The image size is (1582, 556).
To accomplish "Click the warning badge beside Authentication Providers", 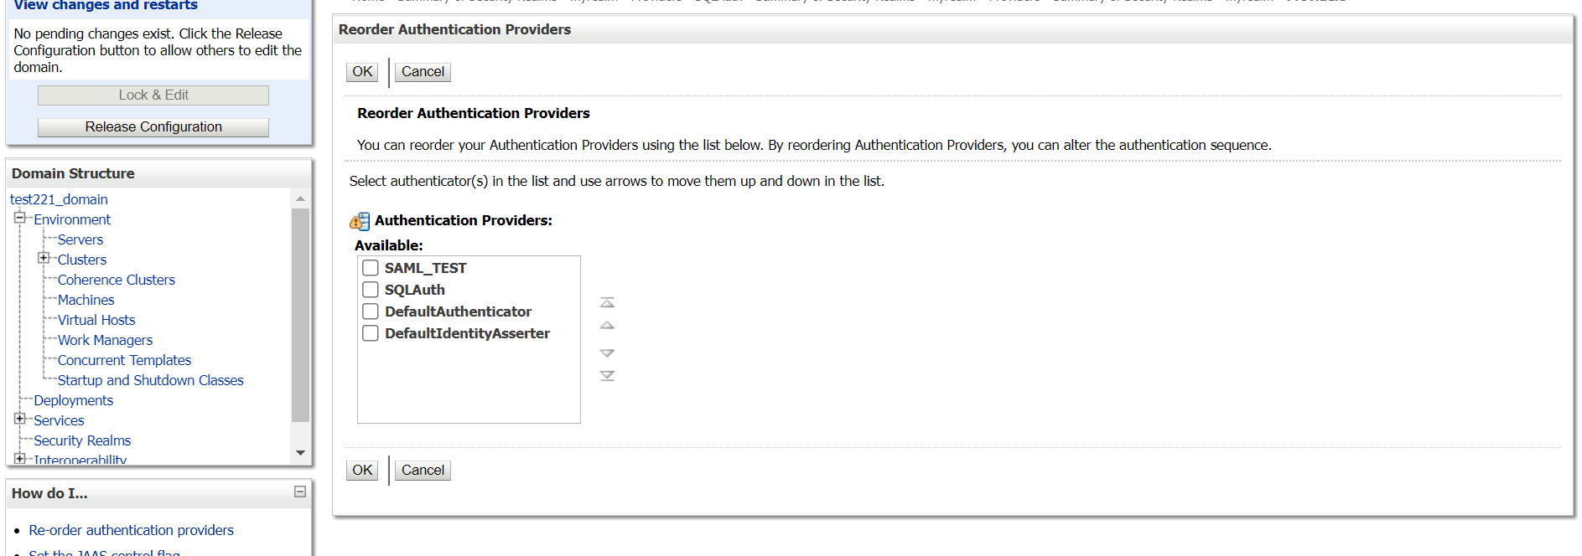I will pos(359,220).
